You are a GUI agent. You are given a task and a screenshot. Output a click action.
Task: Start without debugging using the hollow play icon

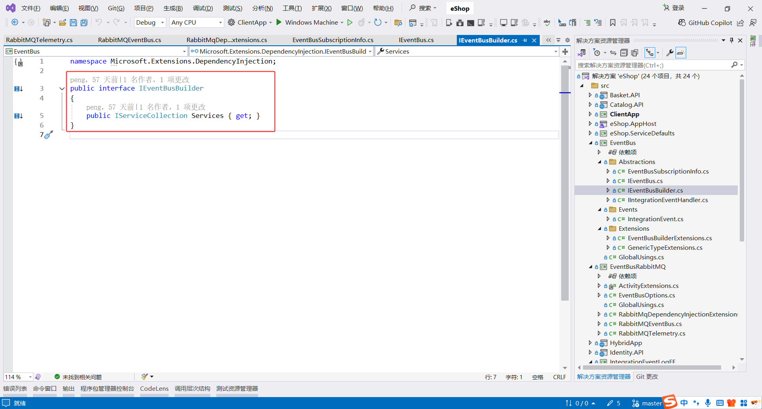pyautogui.click(x=350, y=23)
